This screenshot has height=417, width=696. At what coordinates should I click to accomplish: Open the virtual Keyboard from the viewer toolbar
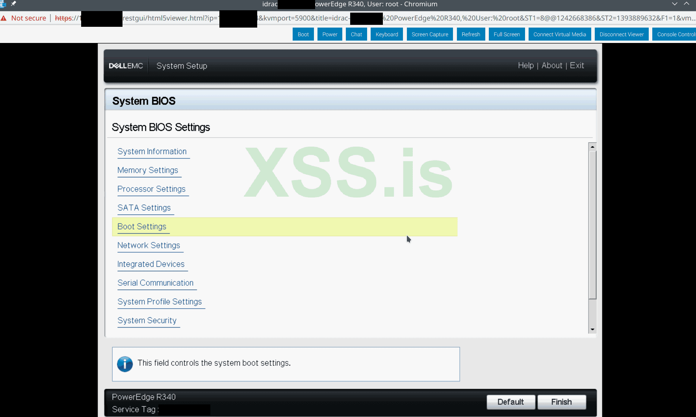click(386, 34)
